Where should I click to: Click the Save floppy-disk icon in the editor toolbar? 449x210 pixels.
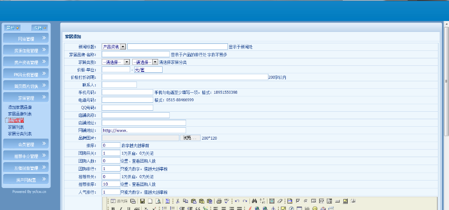point(142,201)
